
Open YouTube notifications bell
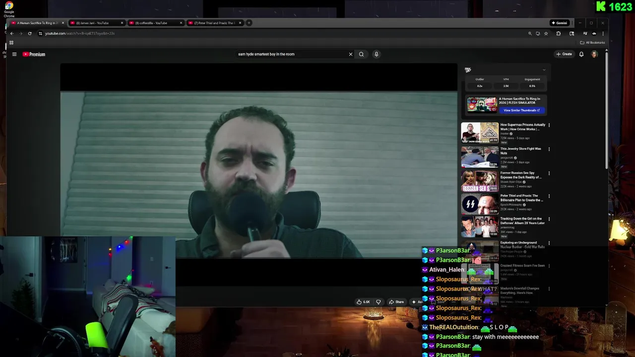pyautogui.click(x=581, y=54)
